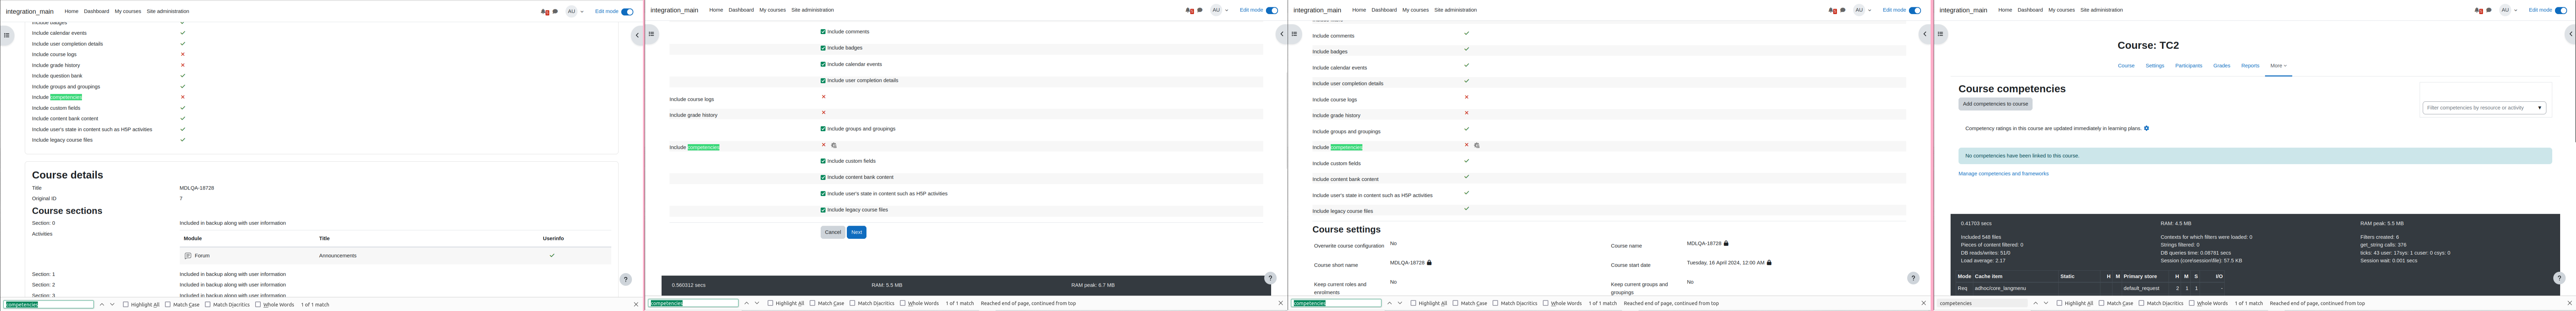Uncheck Include legacy course files checkbox
This screenshot has height=311, width=2576.
click(823, 210)
